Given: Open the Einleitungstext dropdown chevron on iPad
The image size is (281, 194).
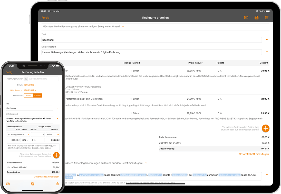Looking at the screenshot, I should tap(267, 52).
